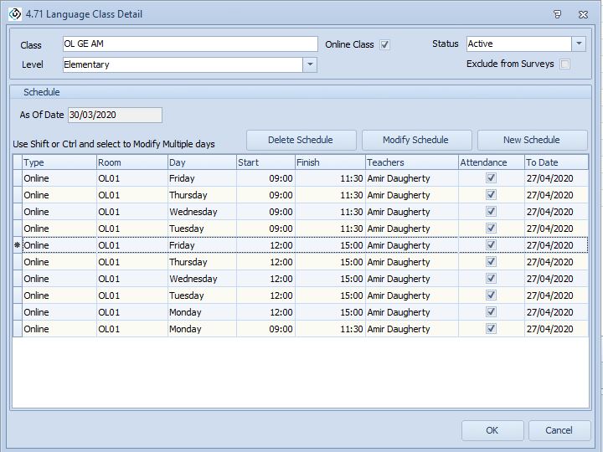Click the pin icon in title bar
This screenshot has width=603, height=452.
coord(558,14)
